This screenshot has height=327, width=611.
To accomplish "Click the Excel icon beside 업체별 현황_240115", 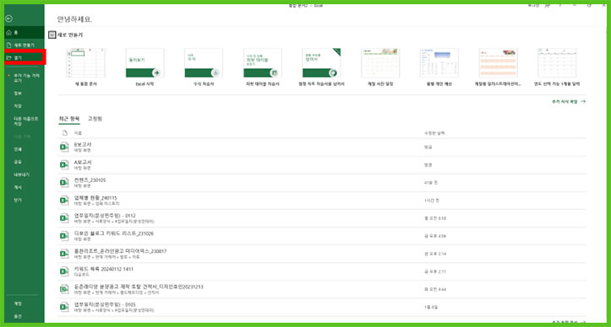I will coord(64,201).
